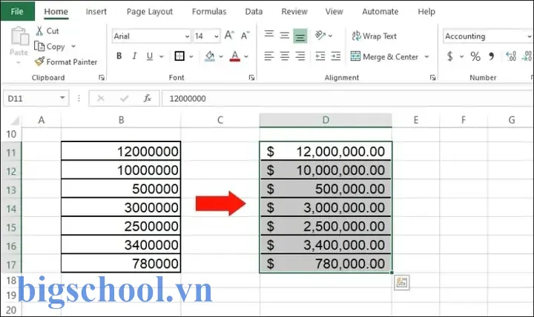Expand the Merge & Center arrow
This screenshot has height=317, width=534.
pos(426,56)
